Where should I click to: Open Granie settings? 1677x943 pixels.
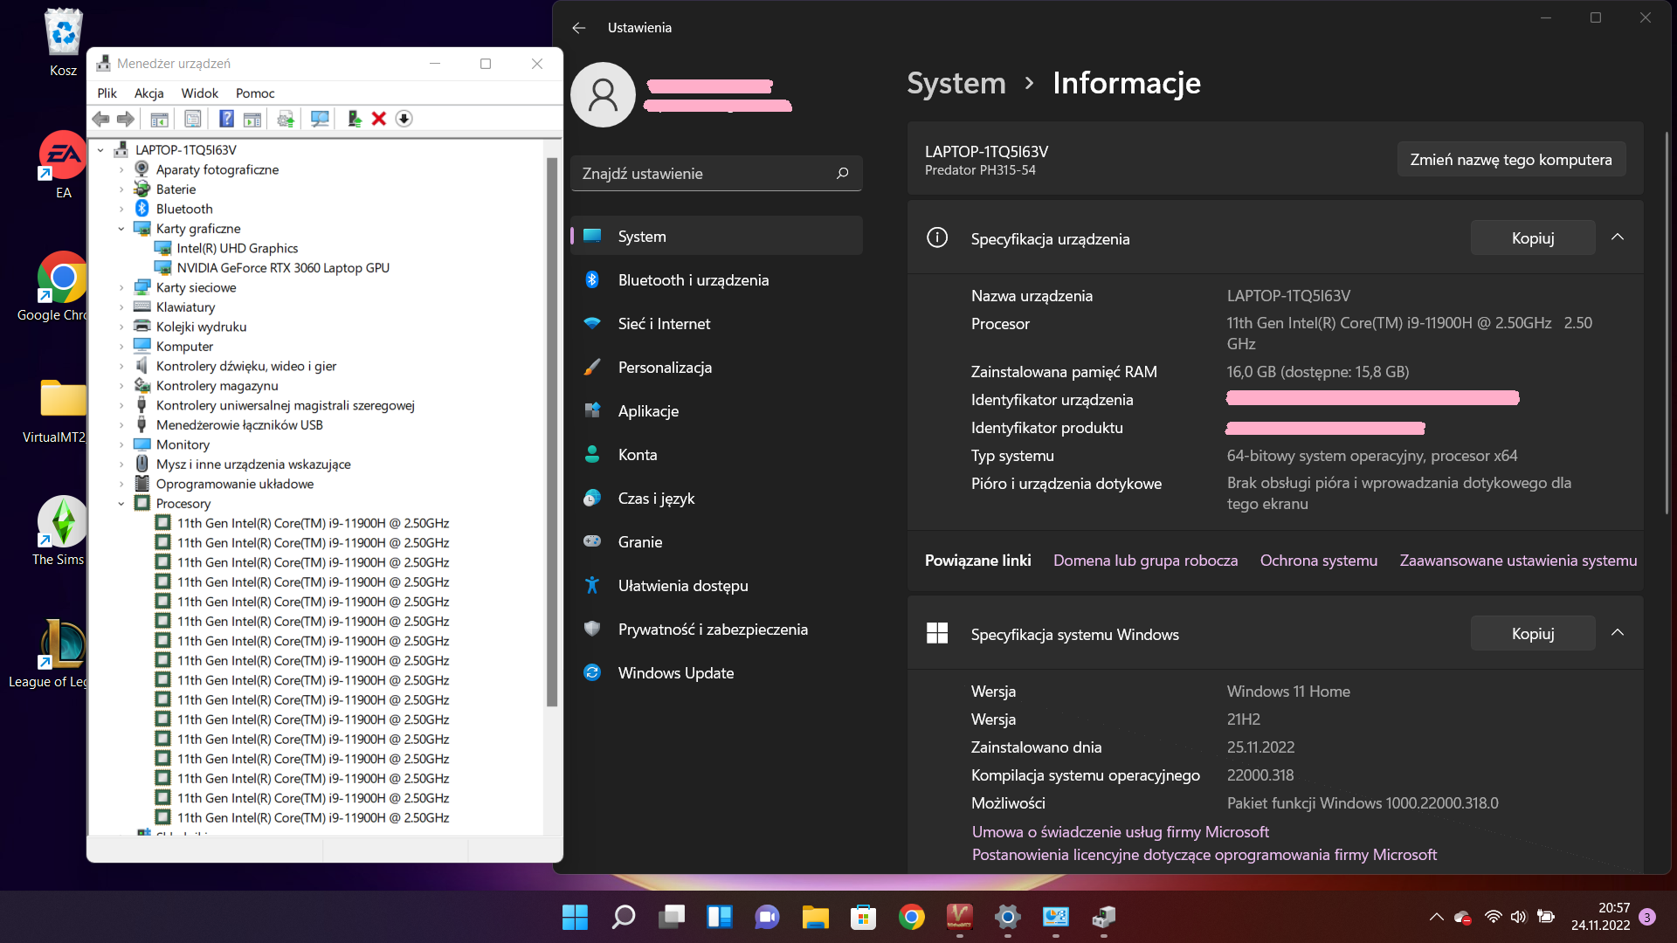716,542
